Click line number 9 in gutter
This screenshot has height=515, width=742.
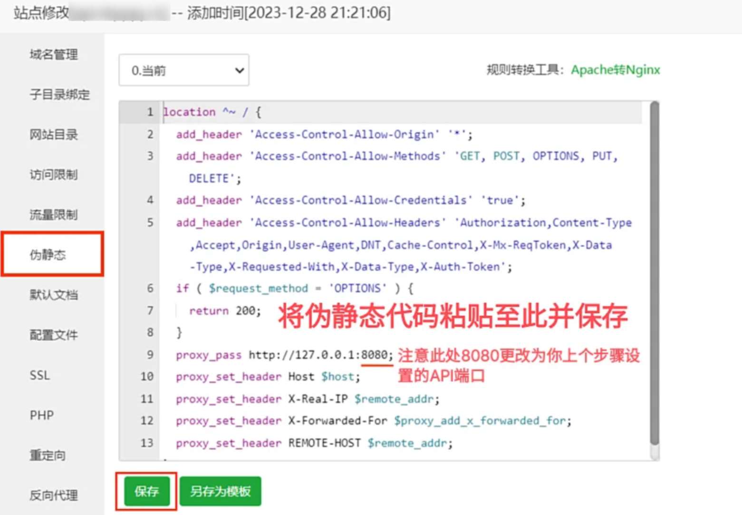(150, 355)
